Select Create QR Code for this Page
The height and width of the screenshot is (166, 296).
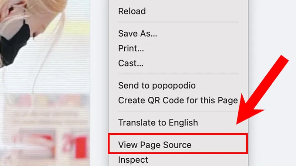tap(178, 100)
